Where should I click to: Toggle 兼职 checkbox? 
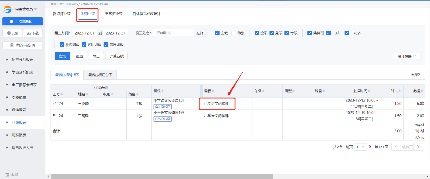pos(272,33)
